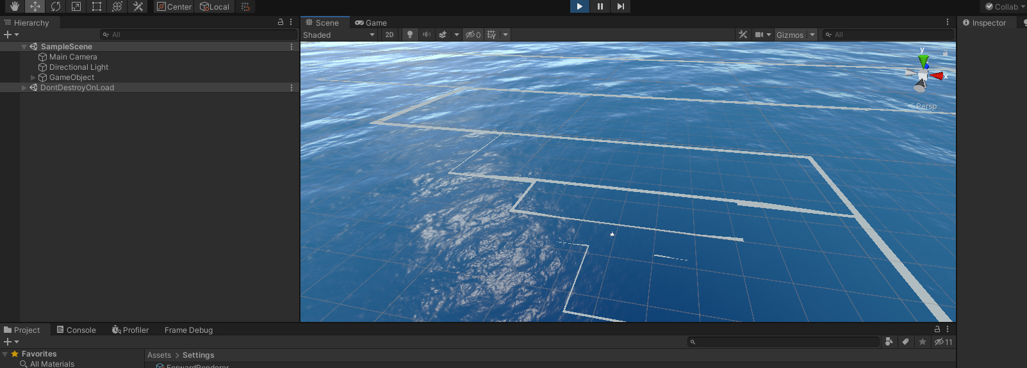Open Scene view component tools icon
The width and height of the screenshot is (1027, 368).
click(x=743, y=35)
